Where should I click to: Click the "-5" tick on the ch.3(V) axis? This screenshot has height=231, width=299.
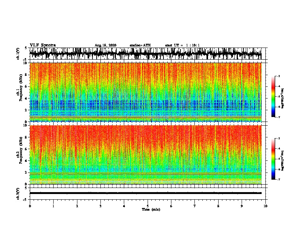pyautogui.click(x=26, y=200)
